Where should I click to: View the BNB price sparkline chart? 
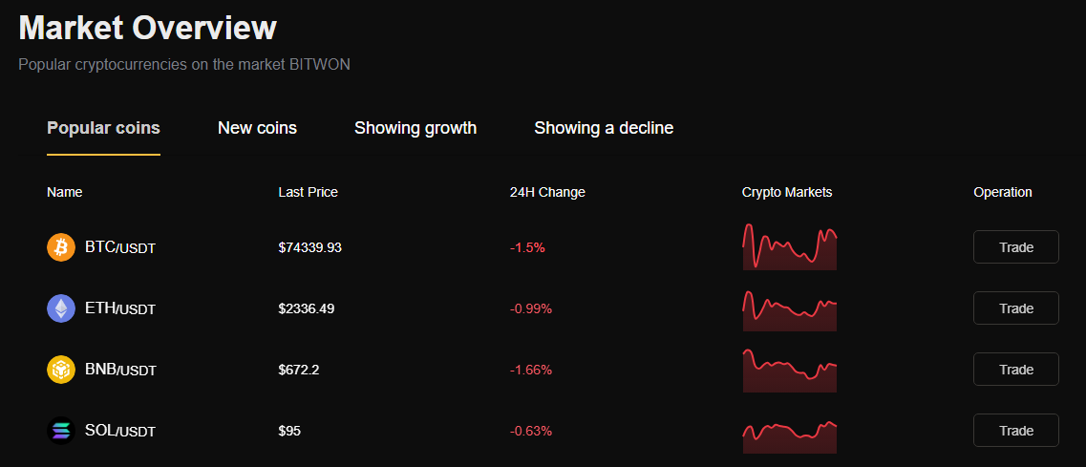tap(789, 371)
